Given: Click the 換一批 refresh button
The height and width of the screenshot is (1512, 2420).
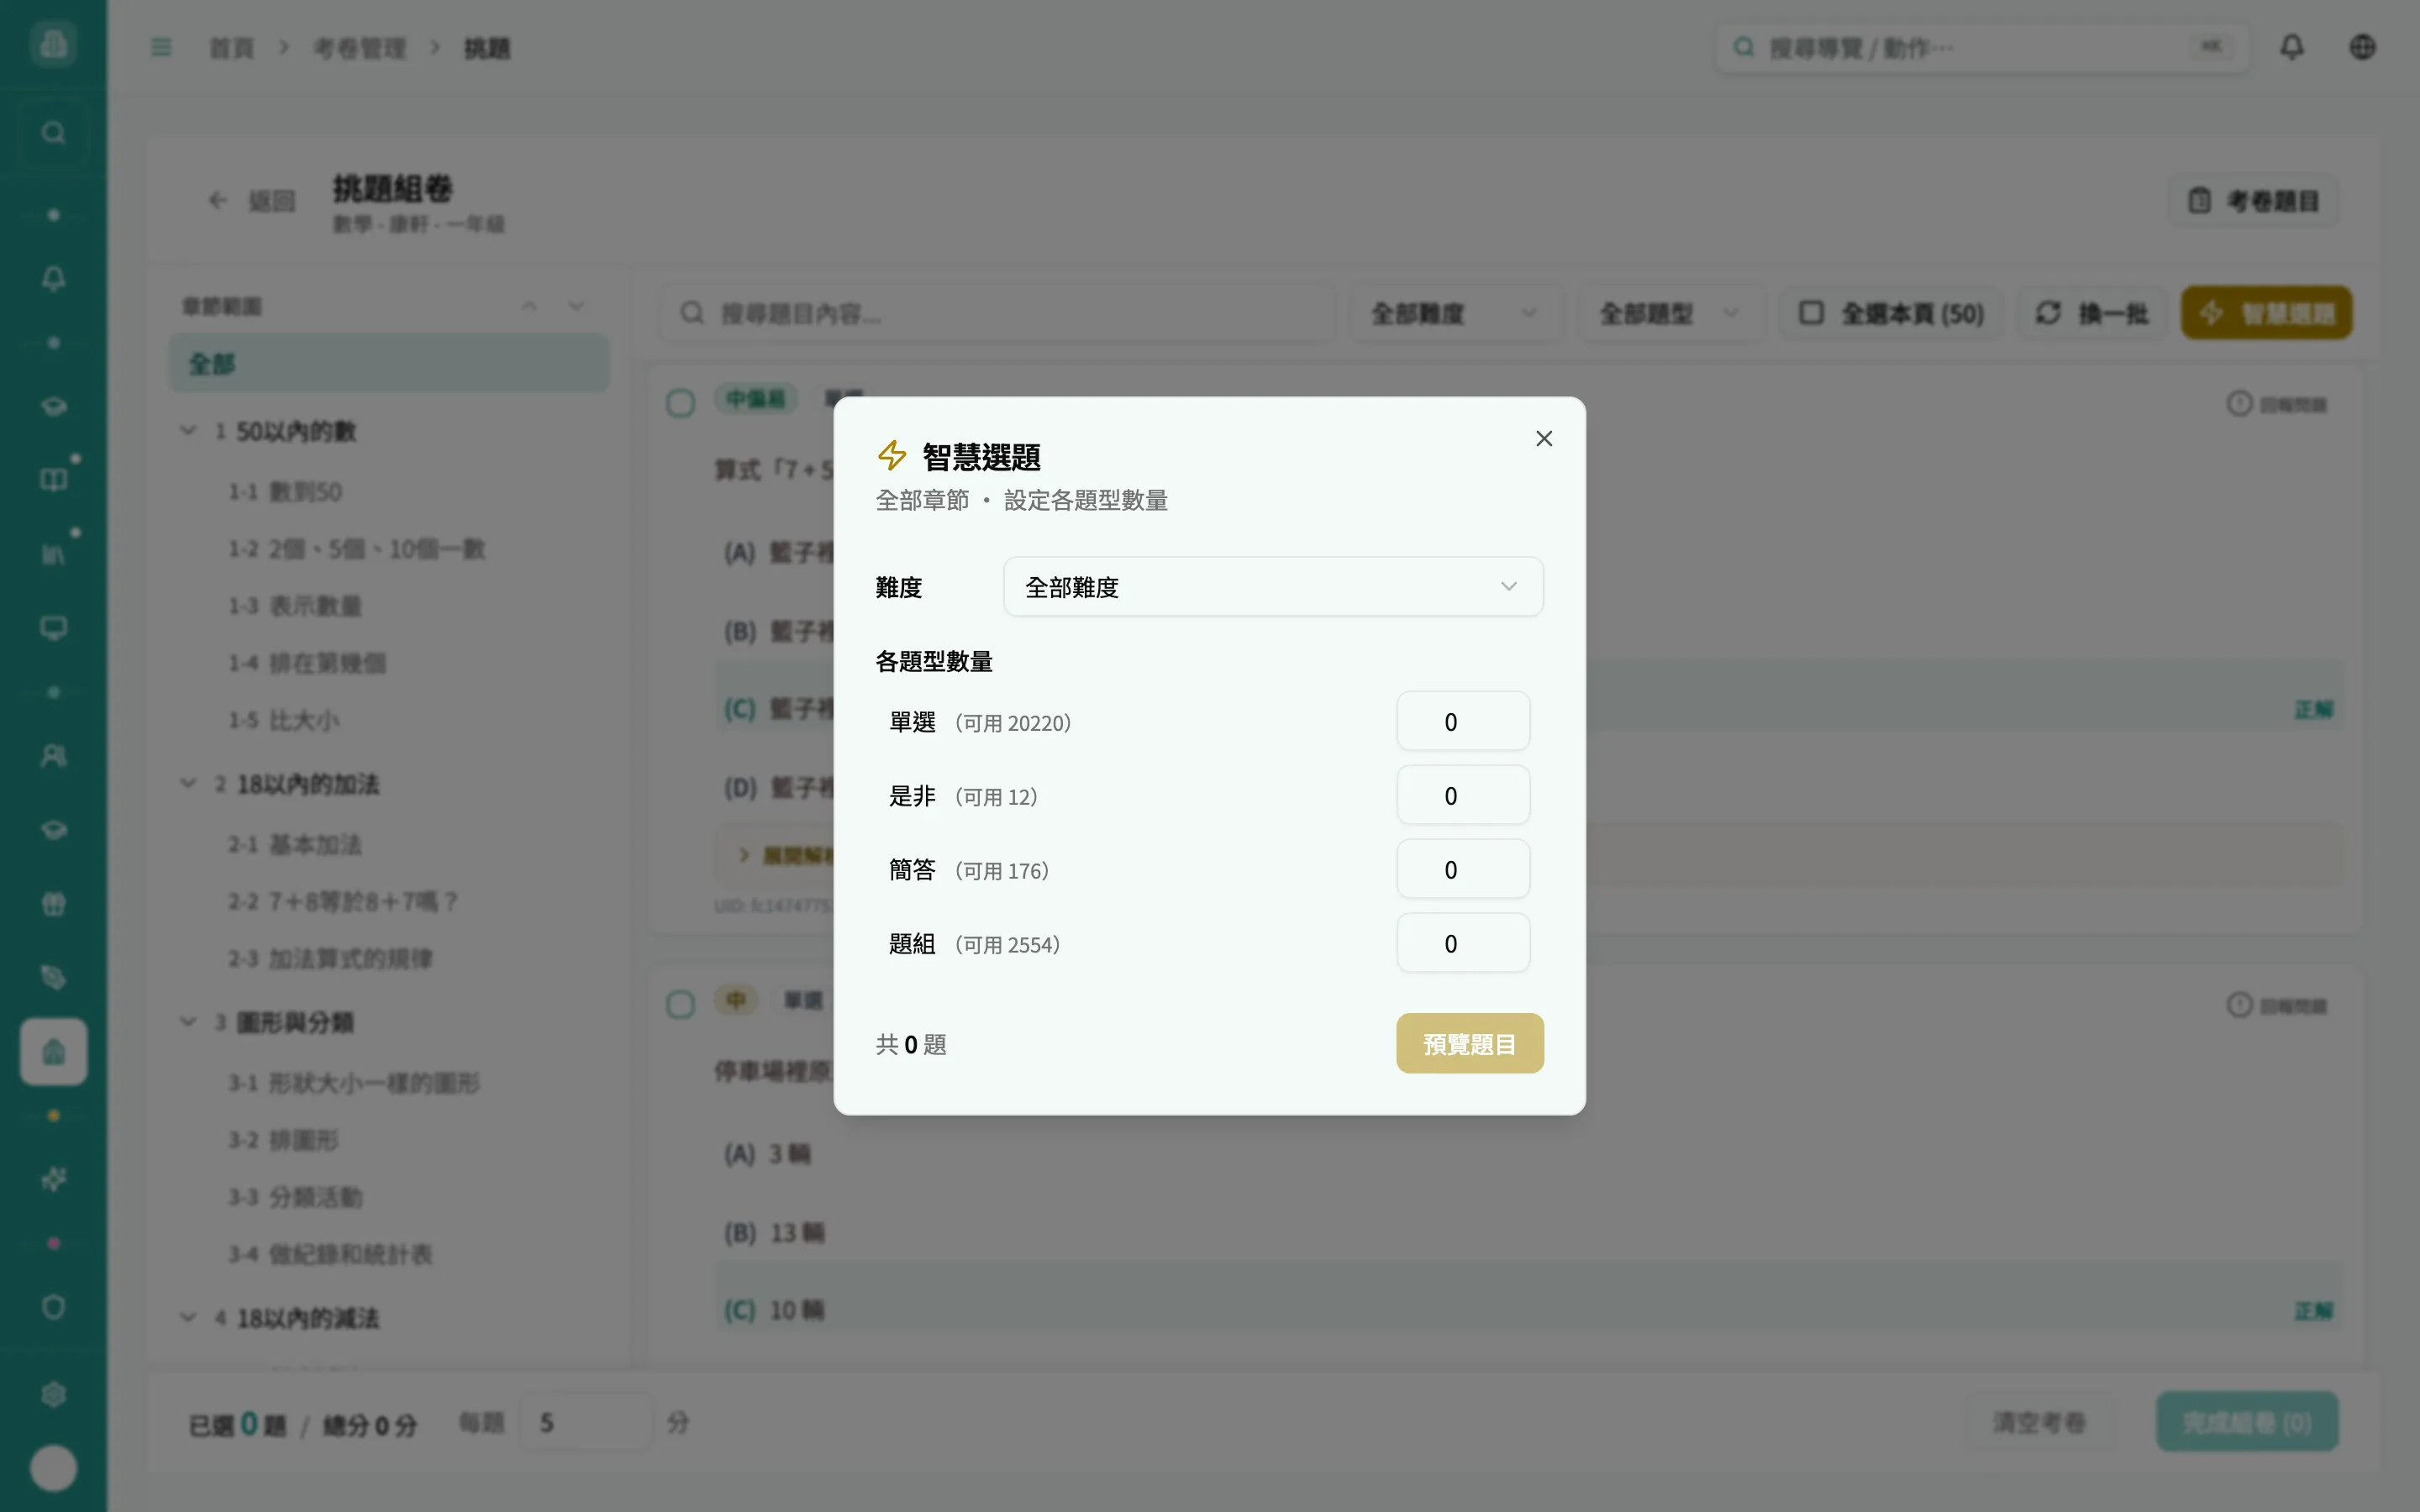Looking at the screenshot, I should 2092,313.
